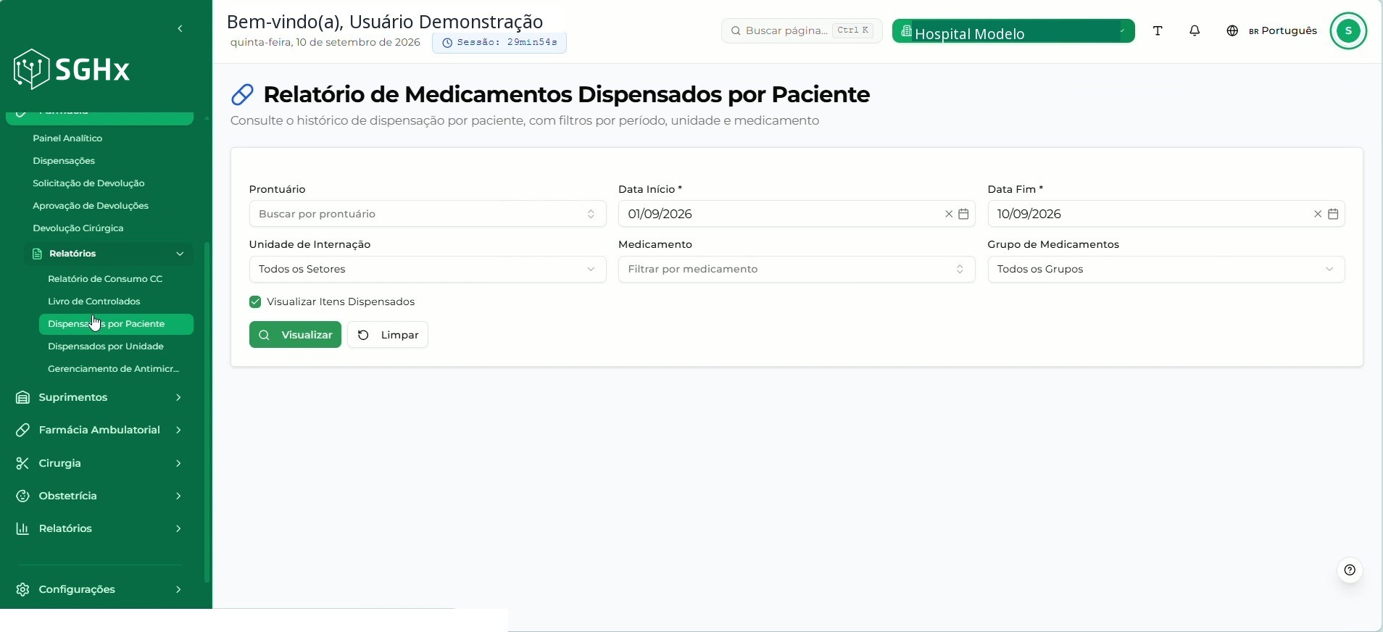Click the Obstetrícia sidebar icon

point(22,496)
